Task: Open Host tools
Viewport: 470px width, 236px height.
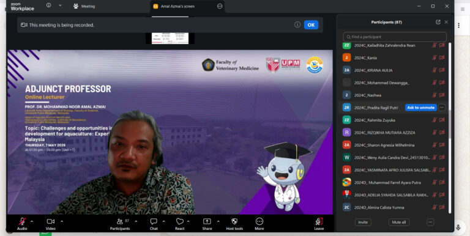Action: click(x=234, y=224)
